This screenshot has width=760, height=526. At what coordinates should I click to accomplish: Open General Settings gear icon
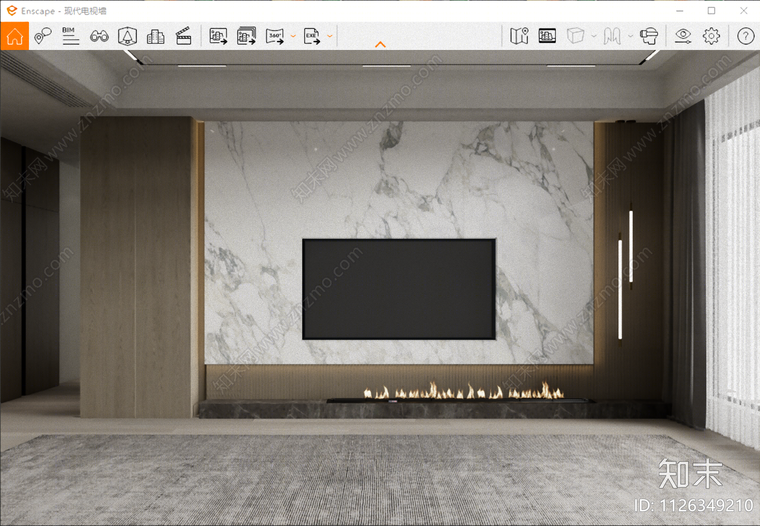(x=712, y=36)
